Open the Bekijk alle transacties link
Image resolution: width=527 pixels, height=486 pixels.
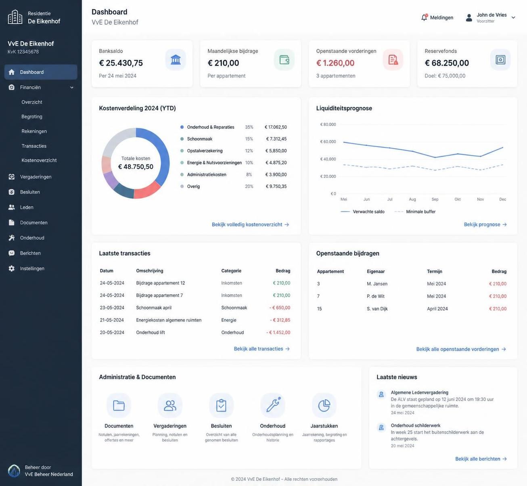click(262, 349)
